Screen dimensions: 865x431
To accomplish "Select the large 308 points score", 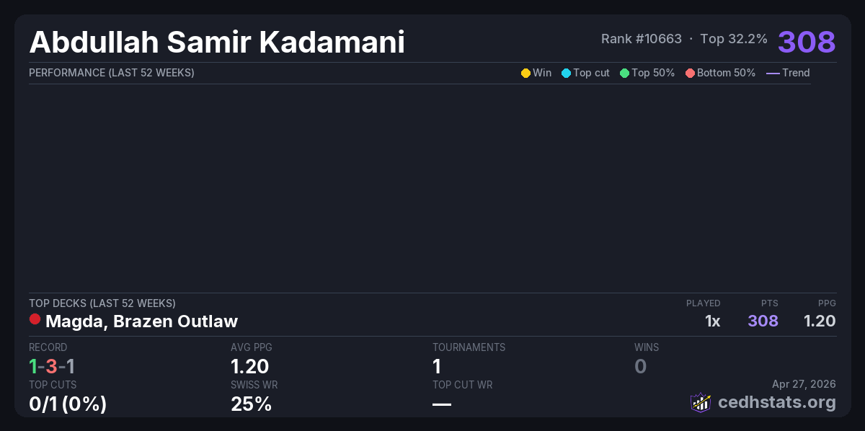I will [807, 41].
